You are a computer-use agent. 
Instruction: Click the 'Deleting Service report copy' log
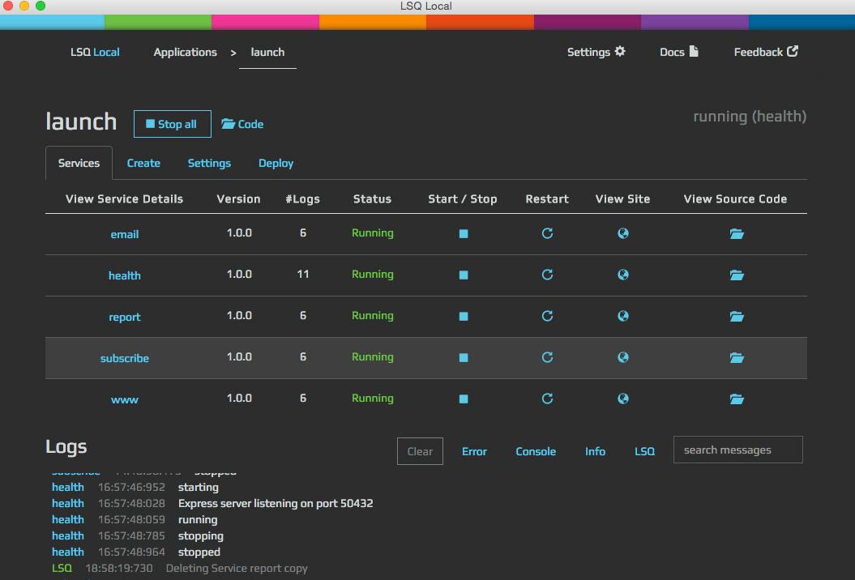[x=237, y=568]
